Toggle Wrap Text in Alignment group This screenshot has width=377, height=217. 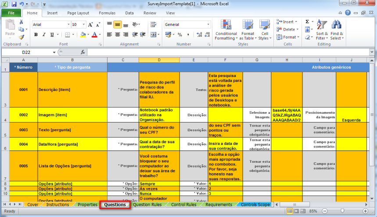coord(153,24)
